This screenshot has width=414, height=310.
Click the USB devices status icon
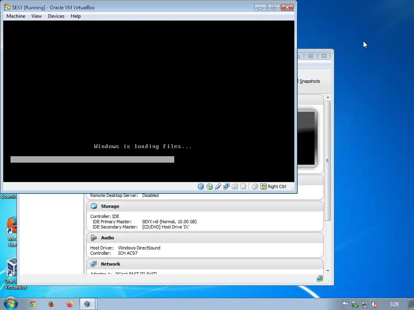tap(218, 186)
